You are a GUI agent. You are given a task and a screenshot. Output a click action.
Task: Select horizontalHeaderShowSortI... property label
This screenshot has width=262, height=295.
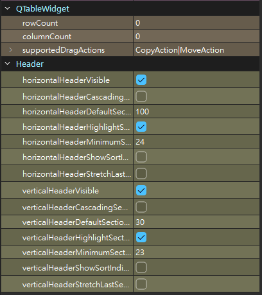coord(76,157)
